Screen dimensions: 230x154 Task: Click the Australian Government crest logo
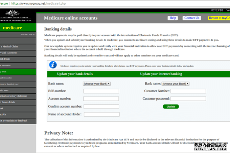pos(12,13)
